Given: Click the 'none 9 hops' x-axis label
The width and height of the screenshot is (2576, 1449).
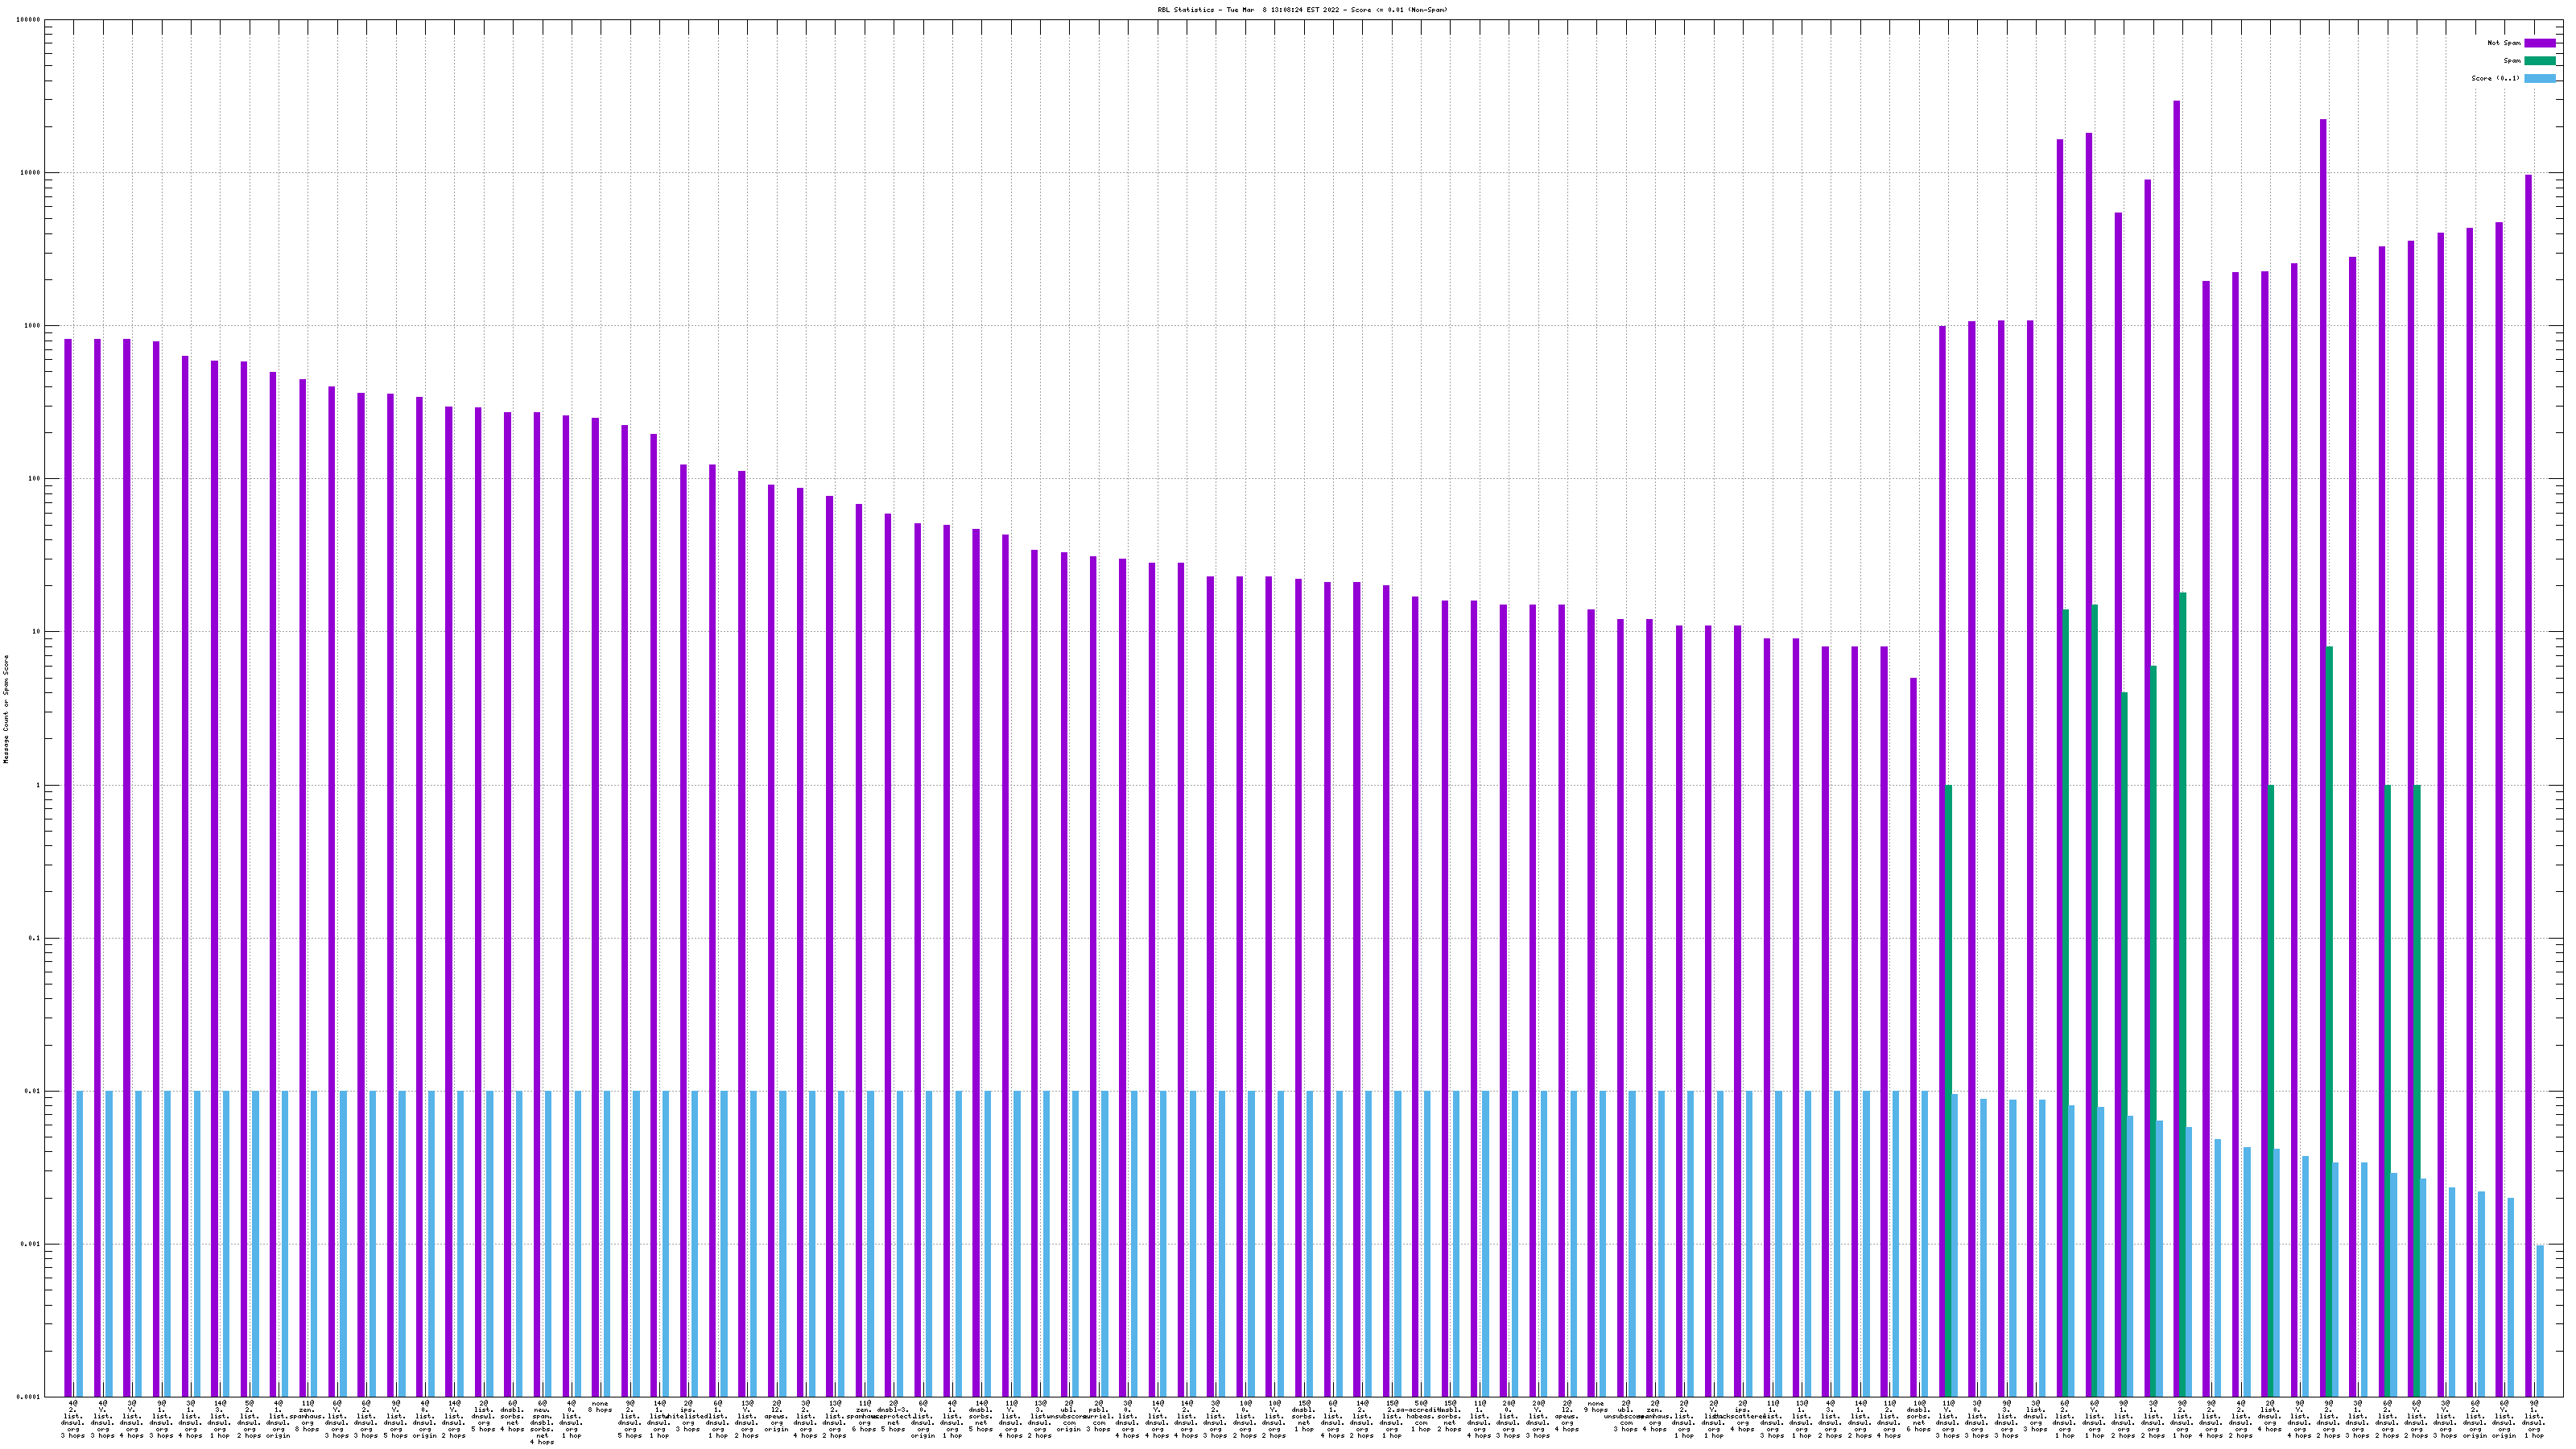Looking at the screenshot, I should [x=1595, y=1407].
